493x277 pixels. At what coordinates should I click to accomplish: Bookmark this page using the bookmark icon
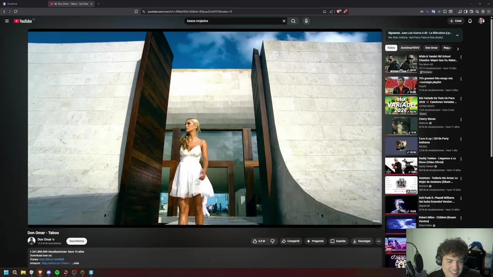136,12
